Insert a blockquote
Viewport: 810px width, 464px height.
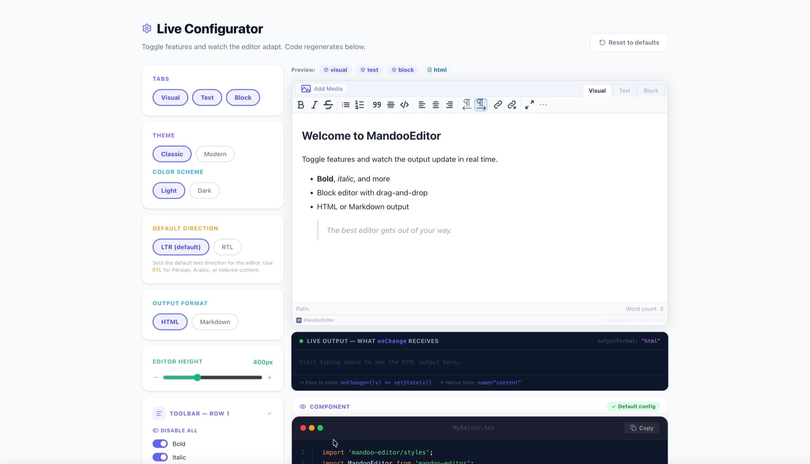coord(377,105)
